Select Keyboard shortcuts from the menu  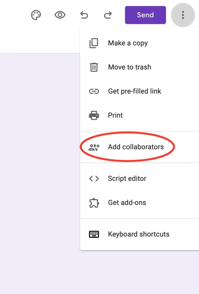[138, 234]
